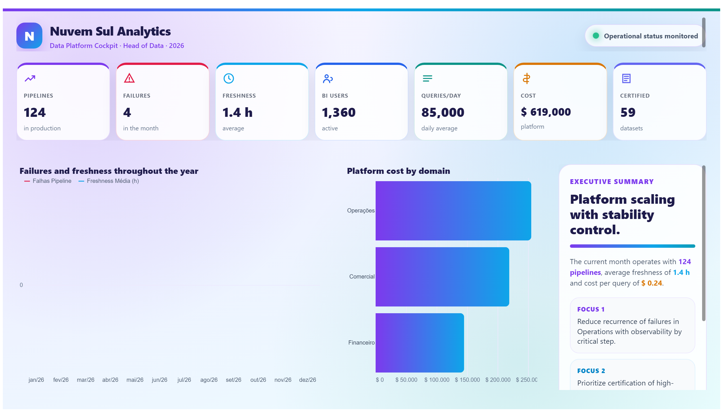Image resolution: width=723 pixels, height=412 pixels.
Task: Click the queries/day lines icon
Action: tap(427, 78)
